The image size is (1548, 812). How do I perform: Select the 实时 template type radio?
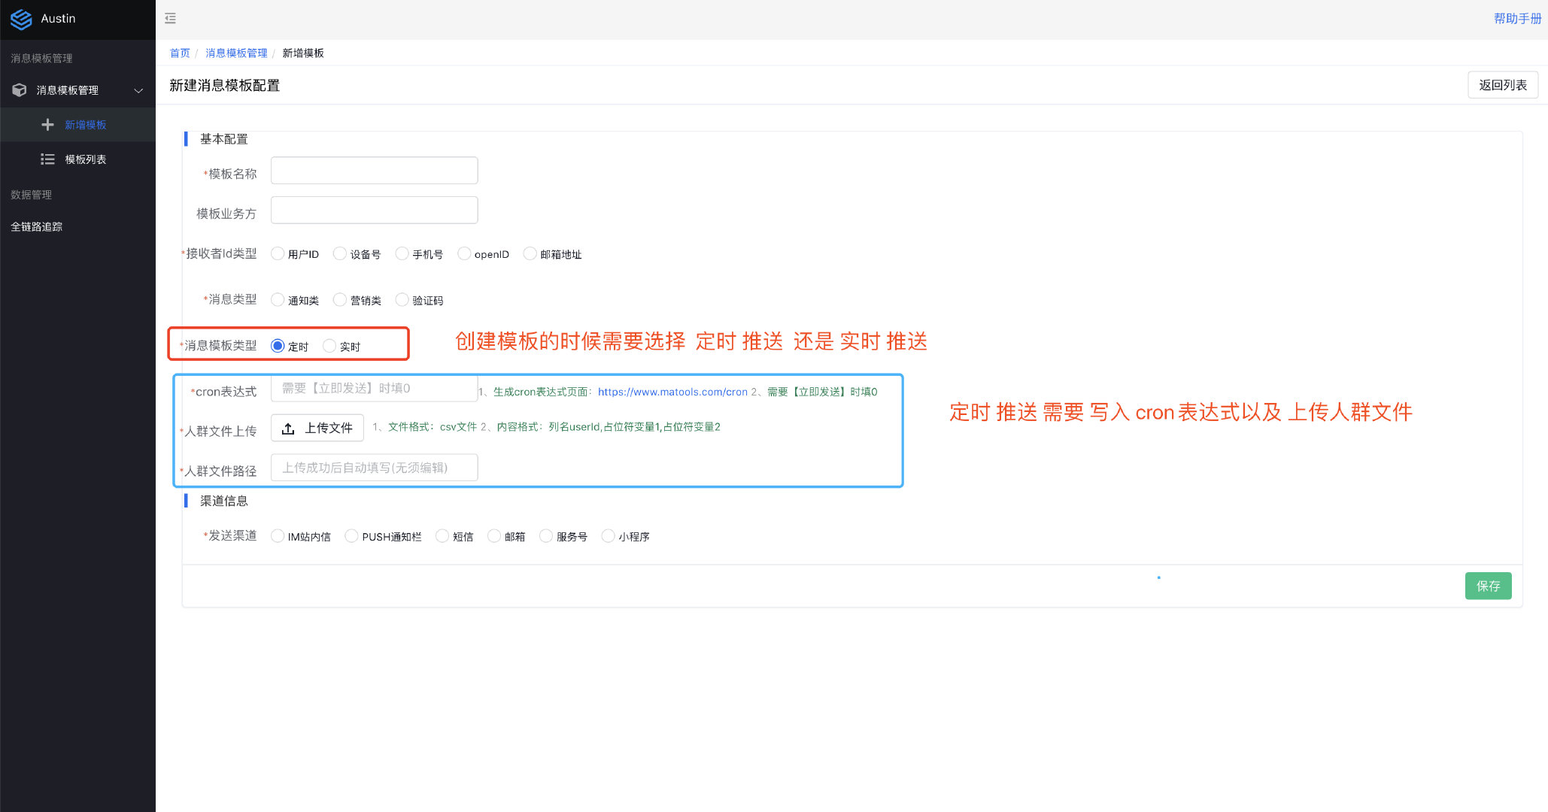pos(329,346)
